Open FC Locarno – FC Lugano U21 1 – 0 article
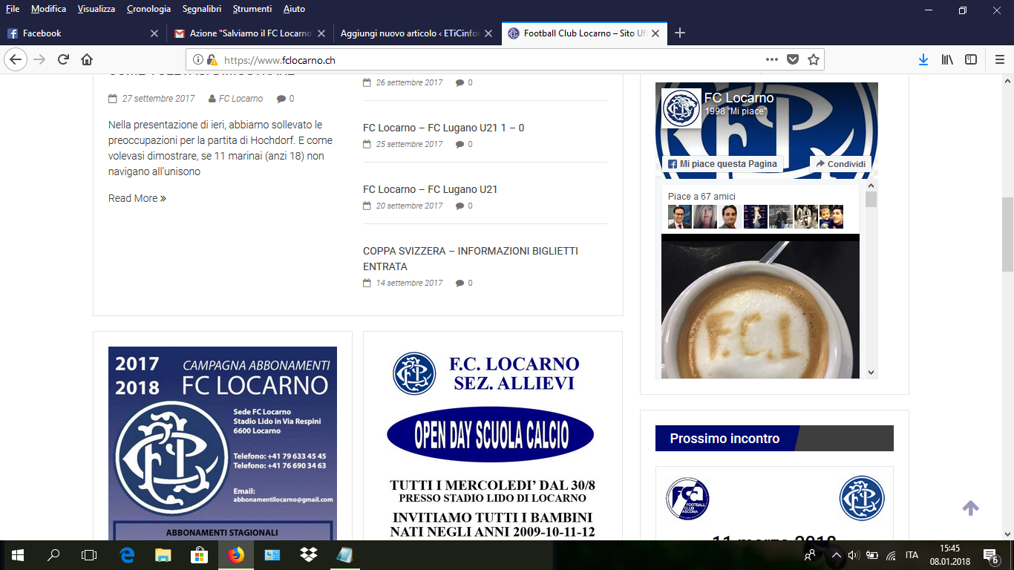Screen dimensions: 1014x570 pyautogui.click(x=443, y=128)
